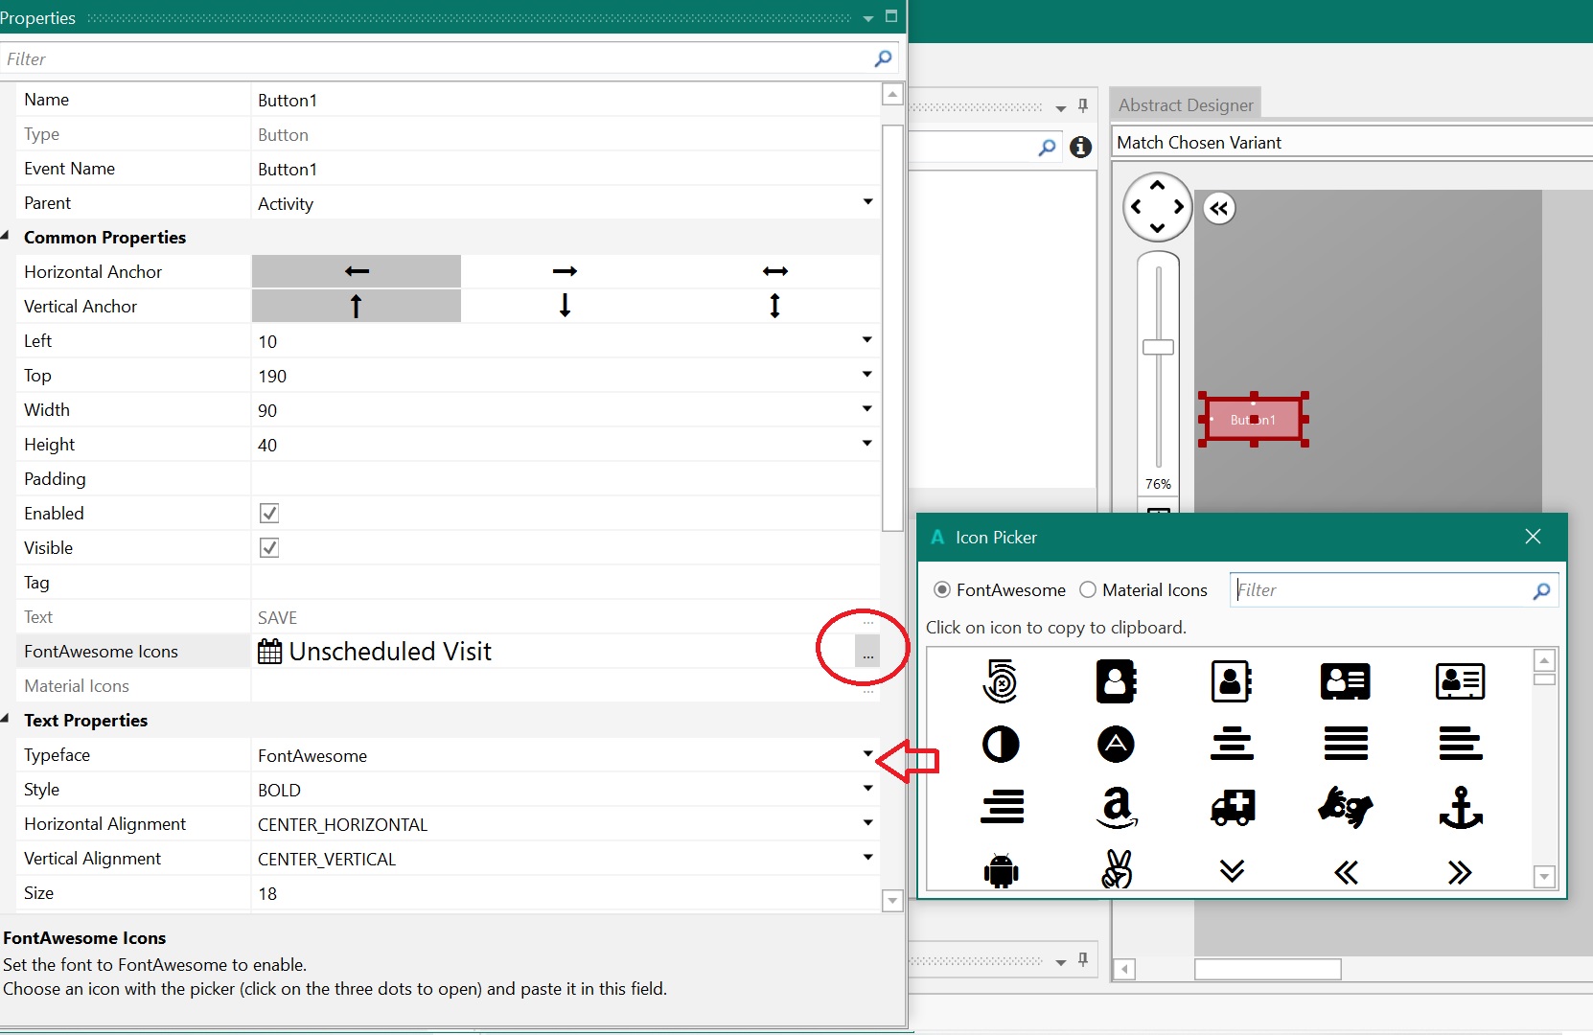This screenshot has height=1035, width=1593.
Task: Pick the Angellist peace hand icon
Action: [1117, 870]
